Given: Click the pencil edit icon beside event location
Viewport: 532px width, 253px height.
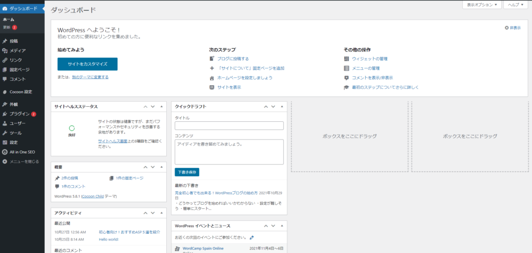Looking at the screenshot, I should tap(251, 237).
